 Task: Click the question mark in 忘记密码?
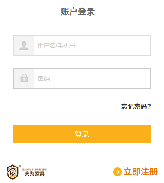click(149, 106)
